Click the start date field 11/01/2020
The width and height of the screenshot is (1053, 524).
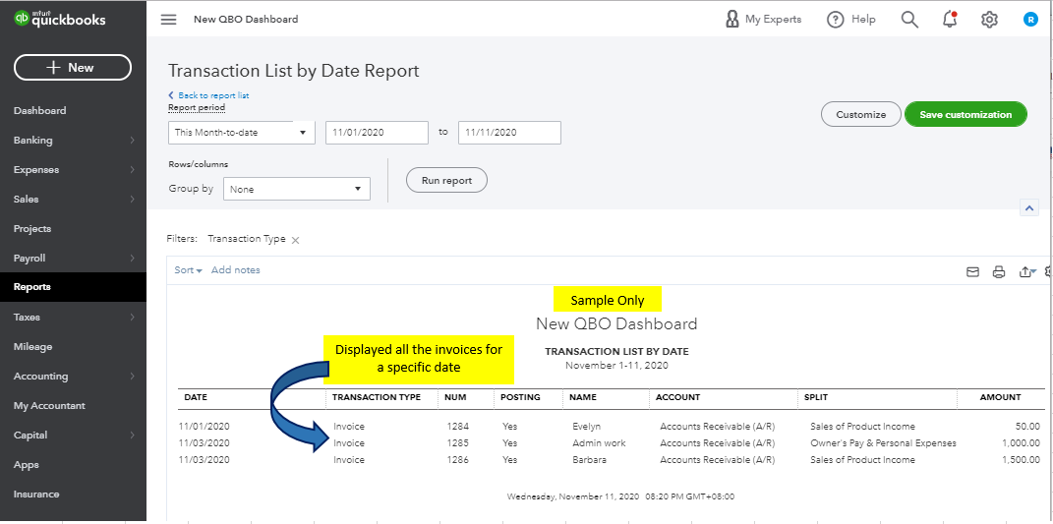coord(377,133)
